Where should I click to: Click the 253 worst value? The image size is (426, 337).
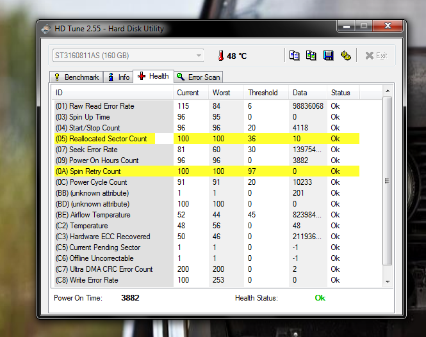click(218, 280)
